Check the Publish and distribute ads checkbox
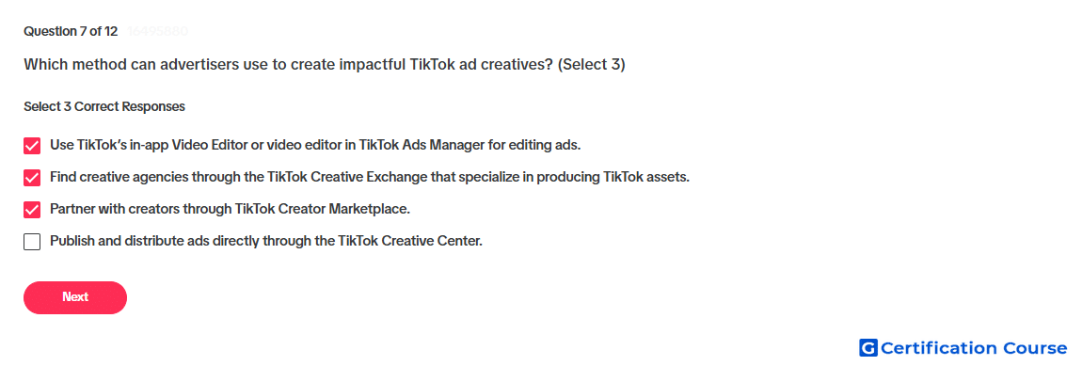 point(32,242)
